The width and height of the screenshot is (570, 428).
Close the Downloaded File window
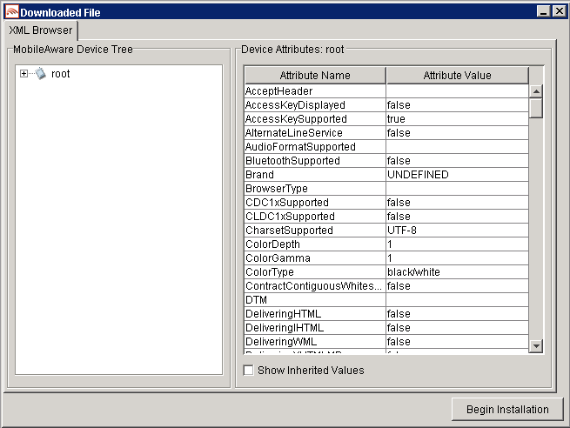pos(559,11)
